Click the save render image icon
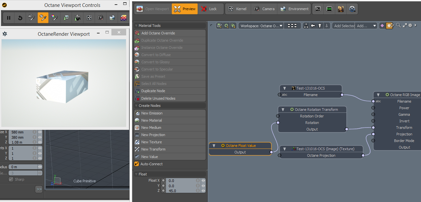Viewport: 421px width, 202px height. [66, 18]
